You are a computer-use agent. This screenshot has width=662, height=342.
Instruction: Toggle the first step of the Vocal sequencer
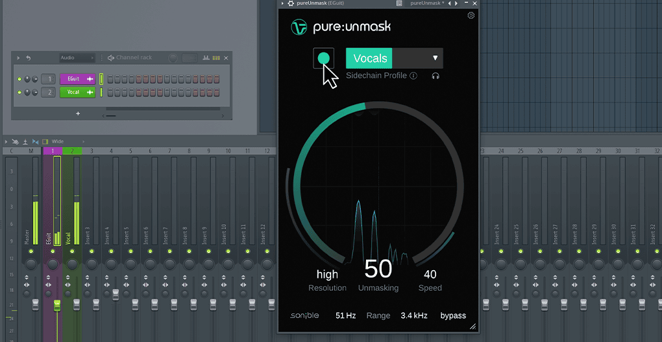click(x=110, y=92)
